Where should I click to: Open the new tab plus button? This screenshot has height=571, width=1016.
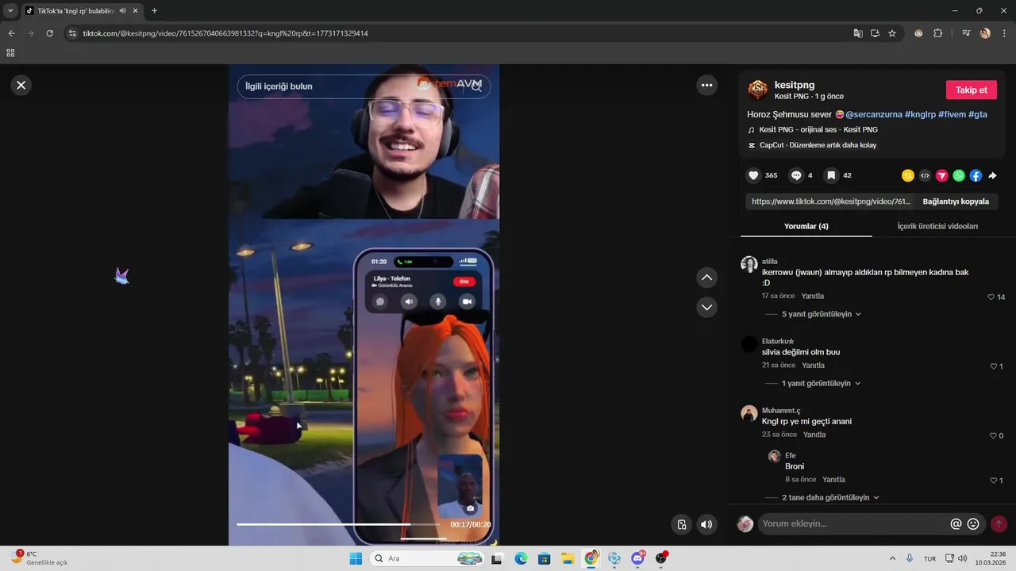pos(154,10)
